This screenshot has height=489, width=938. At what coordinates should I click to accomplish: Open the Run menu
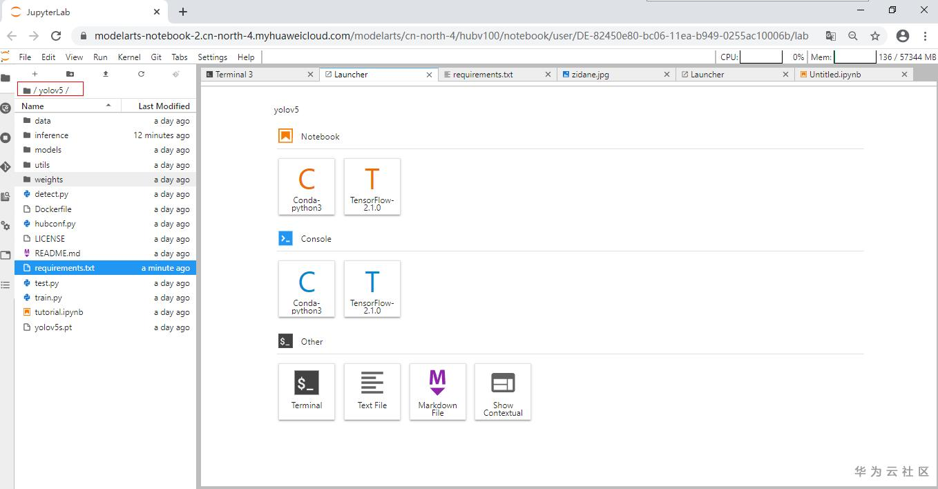pyautogui.click(x=100, y=57)
